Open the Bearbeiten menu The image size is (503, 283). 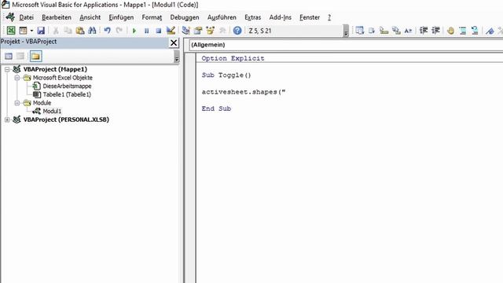[x=57, y=17]
